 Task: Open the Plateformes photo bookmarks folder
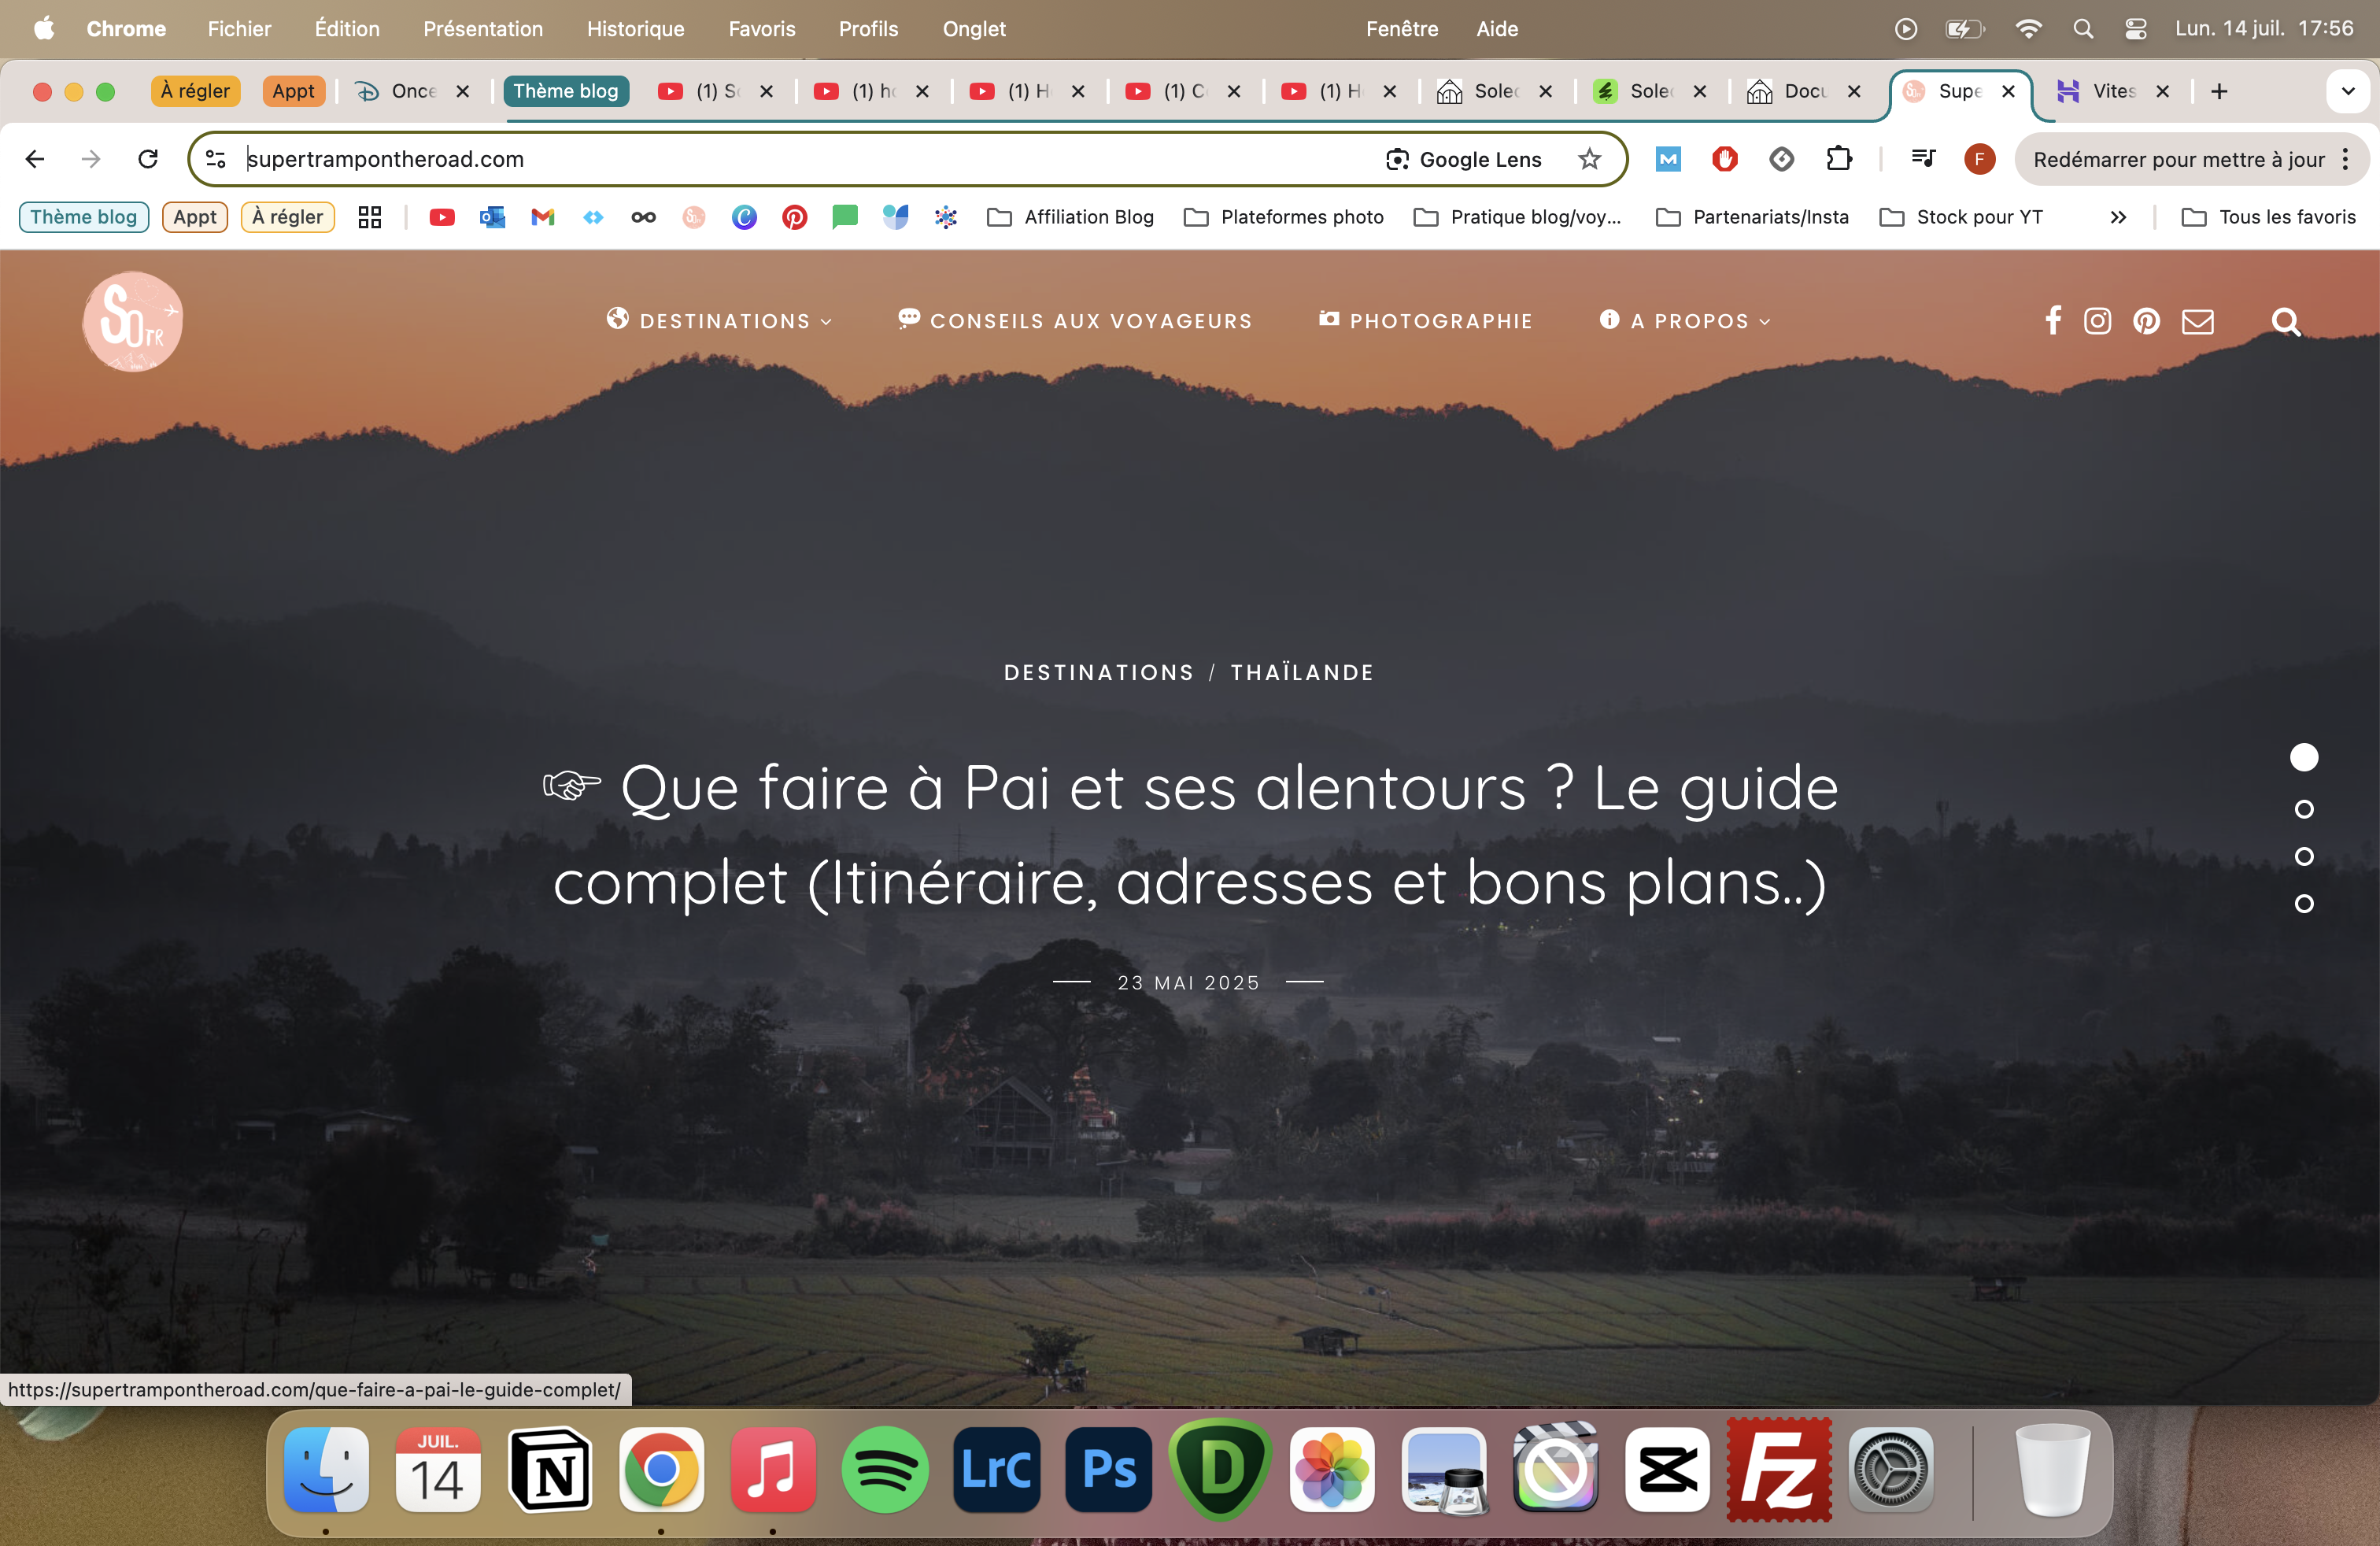(x=1283, y=217)
